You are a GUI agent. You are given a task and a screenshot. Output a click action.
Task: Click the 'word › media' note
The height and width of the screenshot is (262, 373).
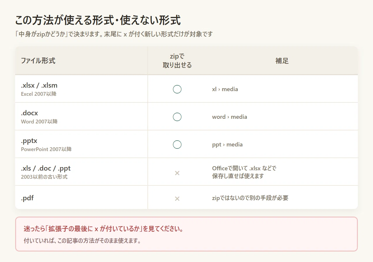coord(230,117)
